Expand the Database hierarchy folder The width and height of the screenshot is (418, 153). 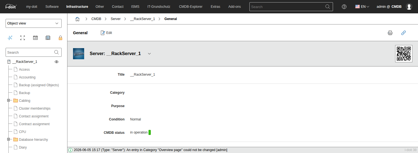point(9,139)
